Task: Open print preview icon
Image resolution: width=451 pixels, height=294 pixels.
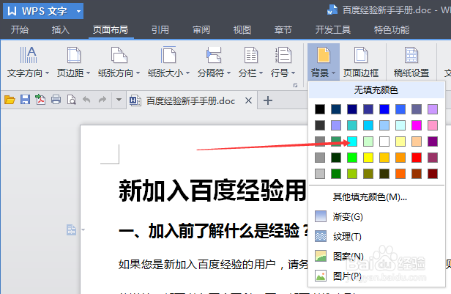Action: coord(71,100)
